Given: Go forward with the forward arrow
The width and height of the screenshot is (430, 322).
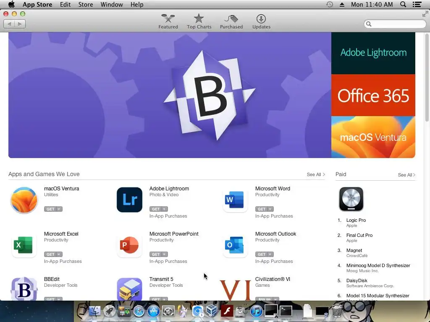Looking at the screenshot, I should tap(20, 24).
